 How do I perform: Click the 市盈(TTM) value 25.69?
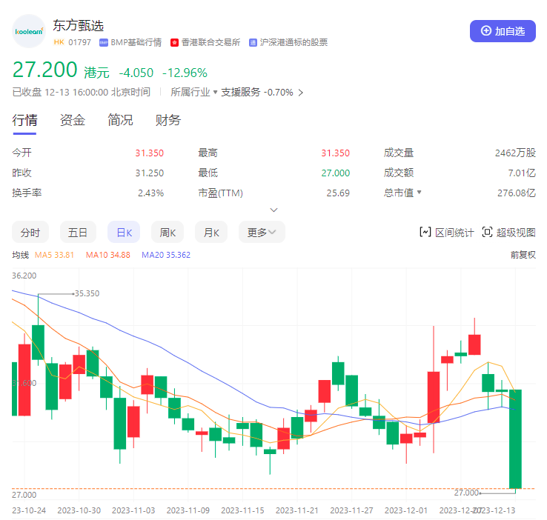[x=338, y=193]
